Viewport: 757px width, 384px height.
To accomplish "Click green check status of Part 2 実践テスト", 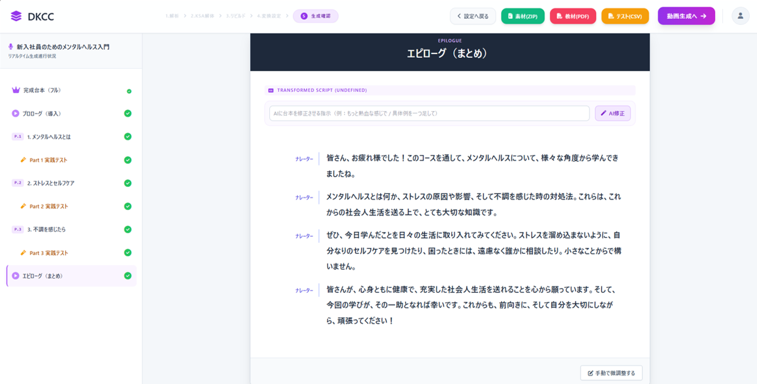I will click(x=128, y=206).
